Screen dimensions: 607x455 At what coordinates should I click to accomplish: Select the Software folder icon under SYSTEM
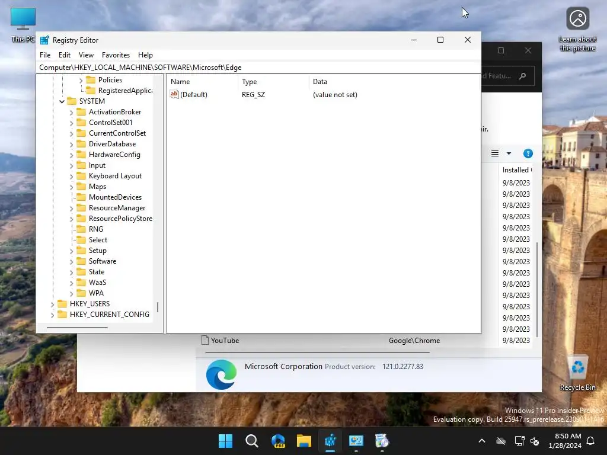(81, 261)
